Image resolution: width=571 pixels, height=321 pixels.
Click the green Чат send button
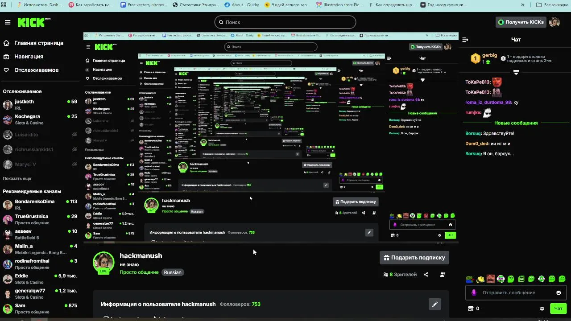[x=559, y=309]
